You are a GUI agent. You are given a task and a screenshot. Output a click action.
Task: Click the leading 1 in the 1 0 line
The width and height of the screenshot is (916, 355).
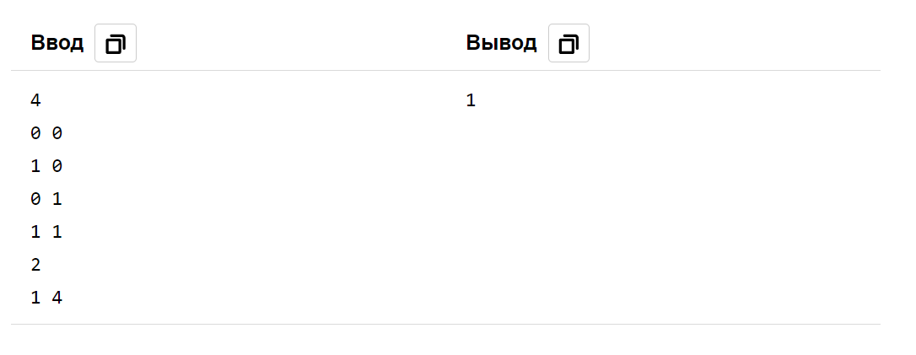pyautogui.click(x=35, y=166)
